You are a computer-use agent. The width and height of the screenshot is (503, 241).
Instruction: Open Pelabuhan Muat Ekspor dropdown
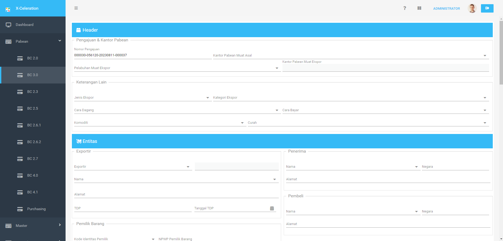click(x=178, y=68)
